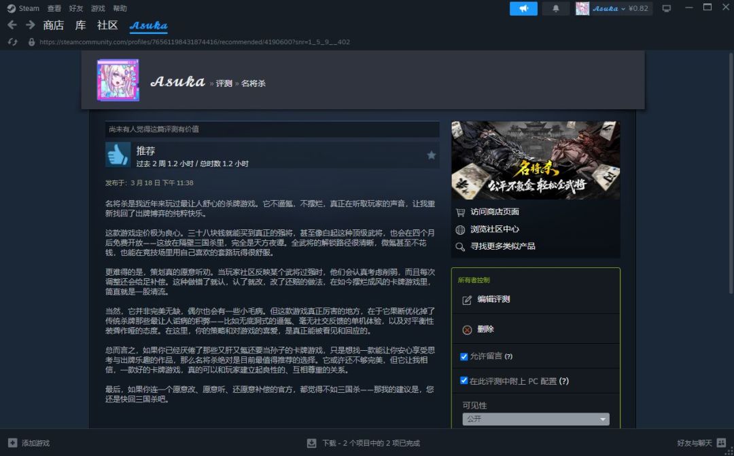The height and width of the screenshot is (456, 734).
Task: Click the 发布于: 3月18日 date text
Action: (150, 183)
